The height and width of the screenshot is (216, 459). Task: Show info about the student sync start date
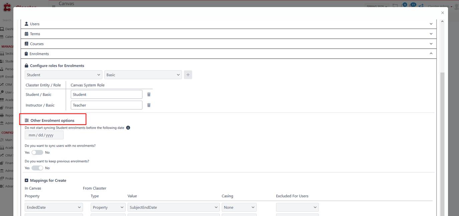tap(128, 128)
